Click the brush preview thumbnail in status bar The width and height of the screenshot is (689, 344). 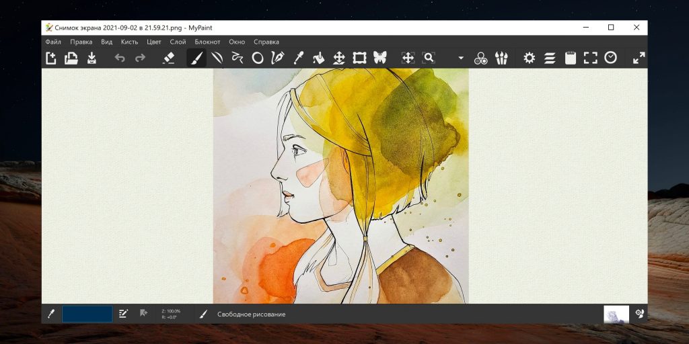616,314
